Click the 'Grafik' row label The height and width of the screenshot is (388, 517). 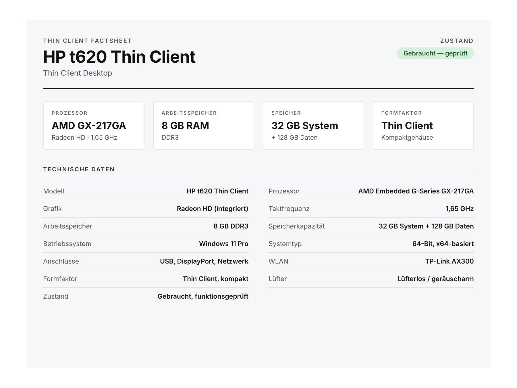tap(52, 209)
